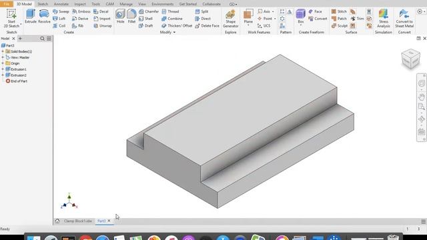Viewport: 427px width, 240px height.
Task: Select the Revolve tool
Action: pos(44,16)
